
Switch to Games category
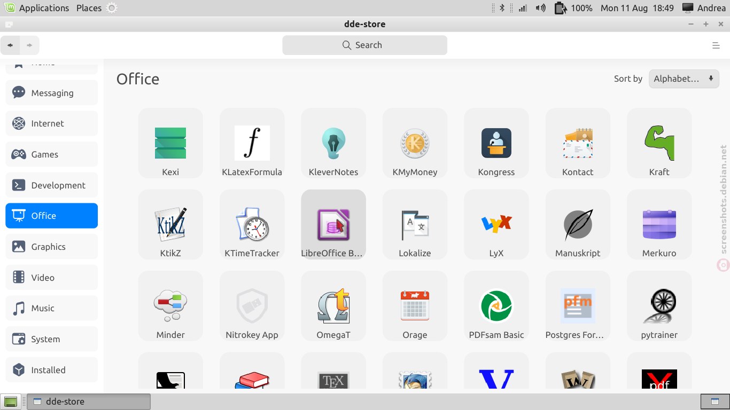click(x=51, y=154)
